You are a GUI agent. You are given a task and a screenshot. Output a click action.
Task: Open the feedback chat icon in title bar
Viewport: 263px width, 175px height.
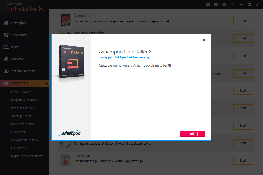click(208, 5)
